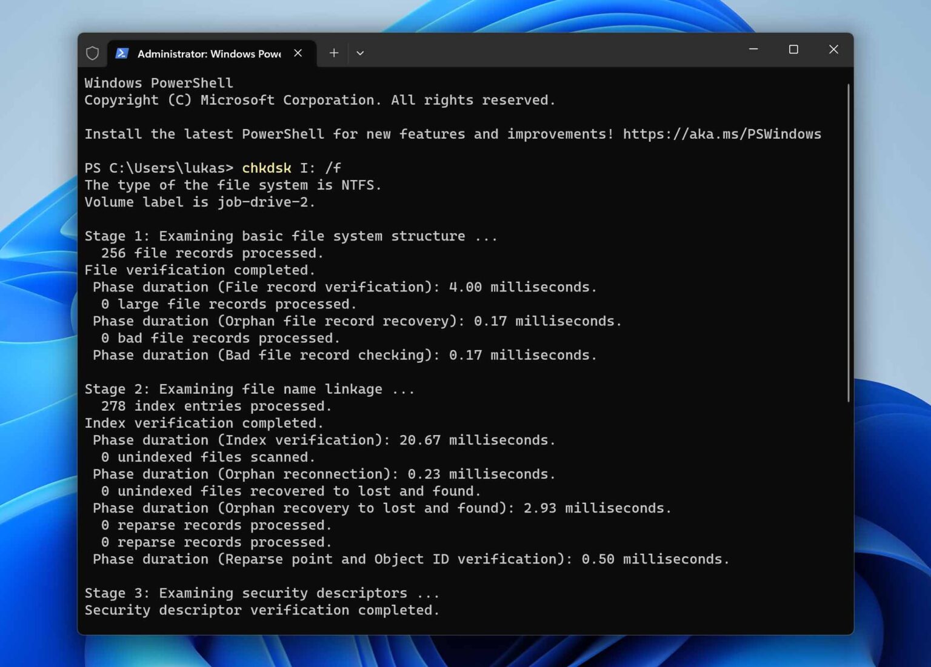Screen dimensions: 931x667
Task: Click the Stage 1 heading line
Action: point(290,236)
